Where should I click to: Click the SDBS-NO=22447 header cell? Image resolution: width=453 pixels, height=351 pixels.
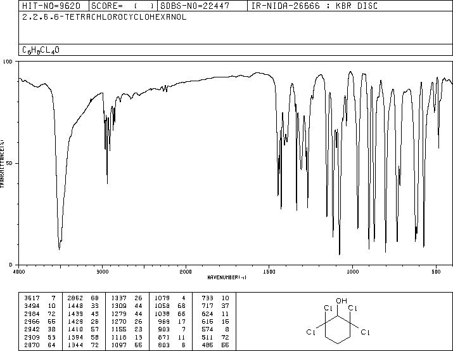[202, 6]
